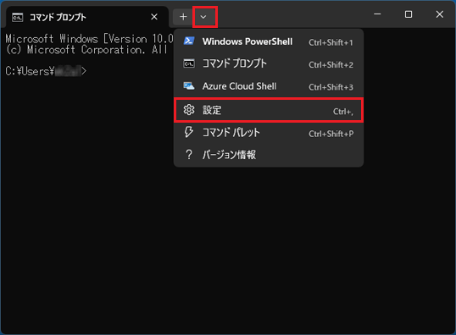
Task: Click the PowerShell icon in menu
Action: tap(189, 41)
